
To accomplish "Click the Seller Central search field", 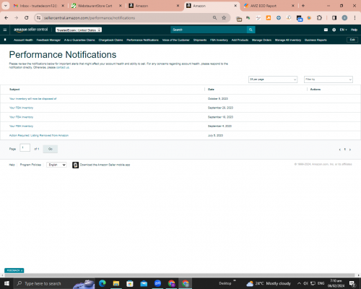I will [x=209, y=30].
